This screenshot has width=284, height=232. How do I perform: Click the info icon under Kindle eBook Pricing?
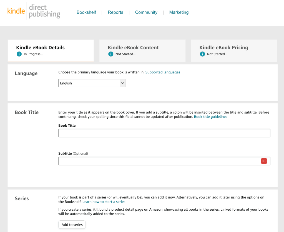pos(202,54)
